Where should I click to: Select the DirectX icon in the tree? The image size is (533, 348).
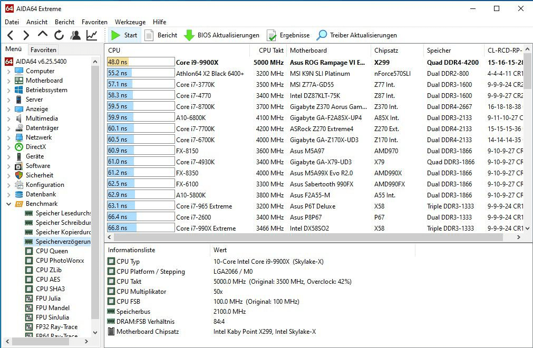pos(18,147)
